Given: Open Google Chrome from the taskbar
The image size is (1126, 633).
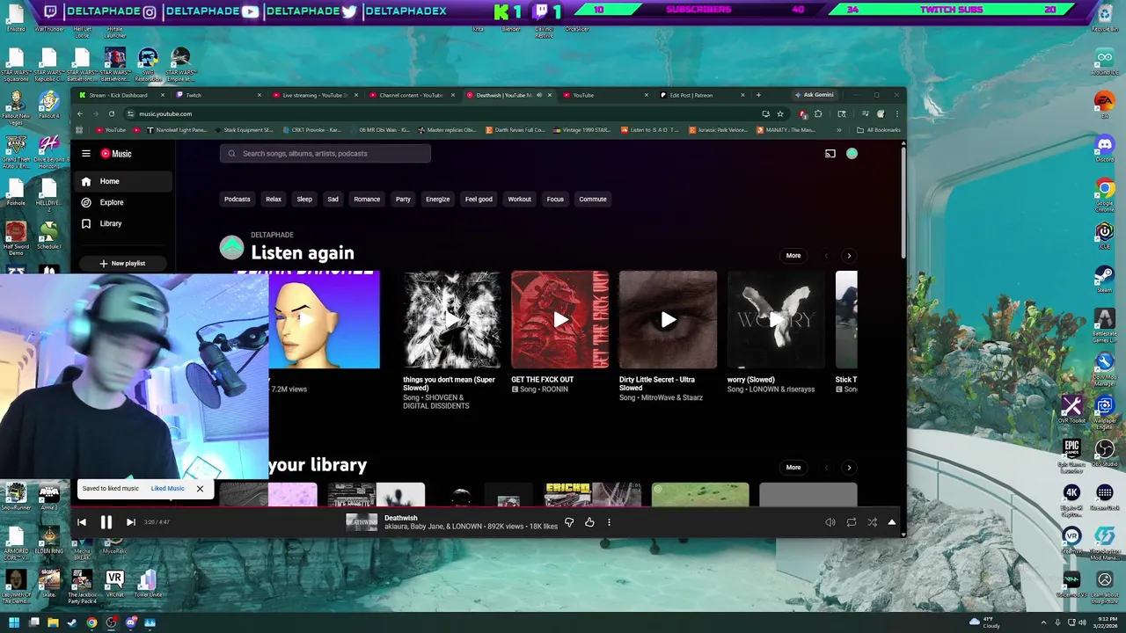Looking at the screenshot, I should click(91, 622).
